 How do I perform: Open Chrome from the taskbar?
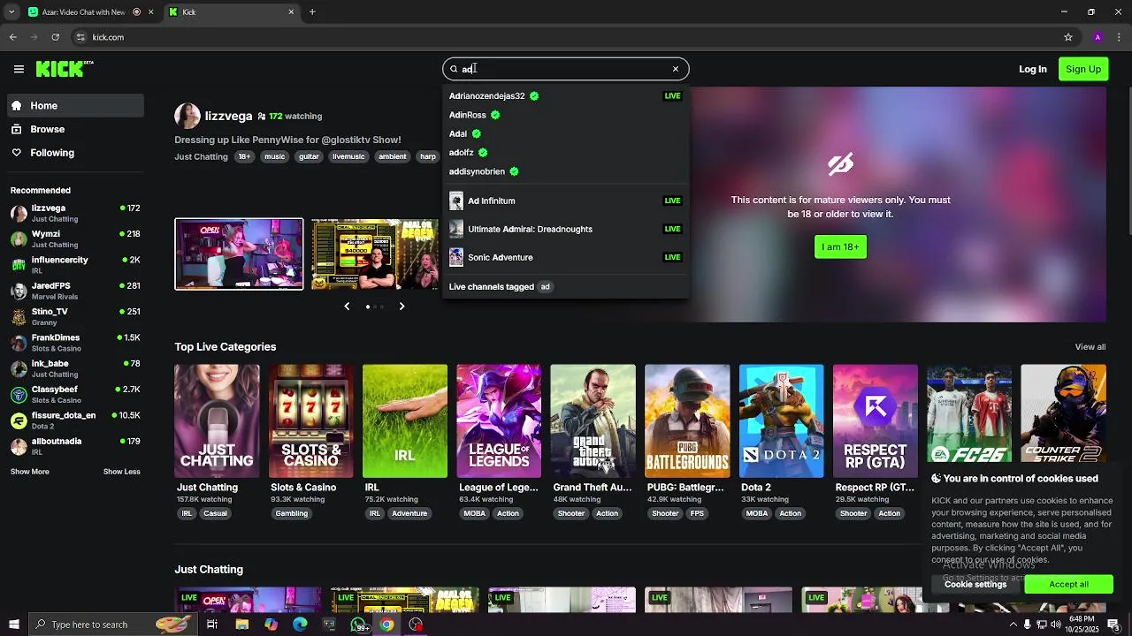[x=386, y=625]
